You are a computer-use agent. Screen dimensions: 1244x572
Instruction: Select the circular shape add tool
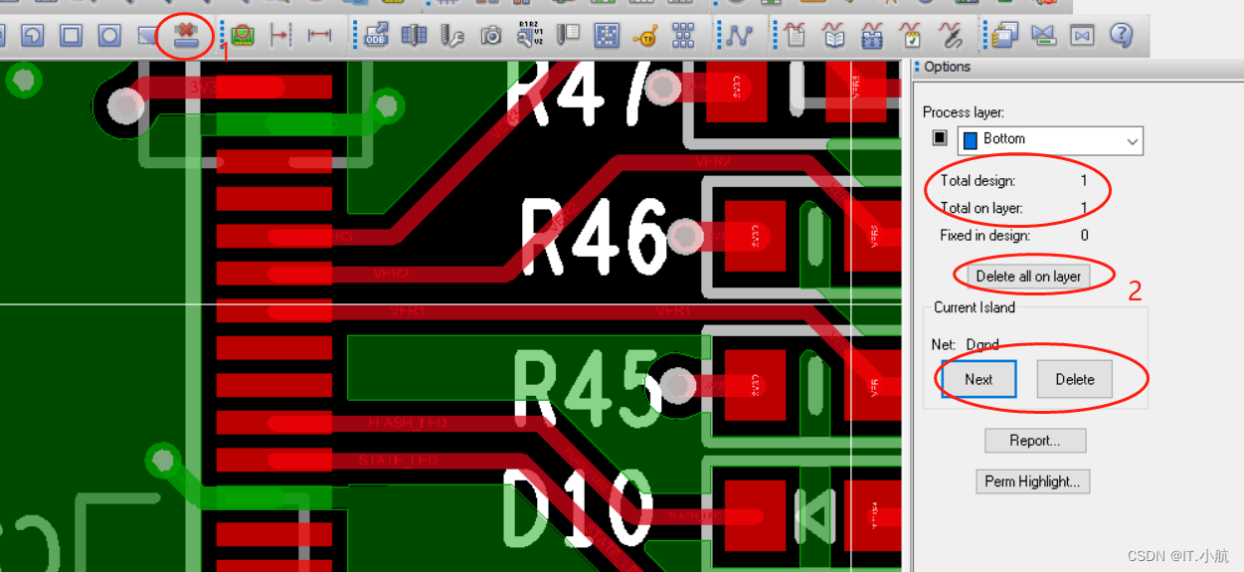pos(109,36)
